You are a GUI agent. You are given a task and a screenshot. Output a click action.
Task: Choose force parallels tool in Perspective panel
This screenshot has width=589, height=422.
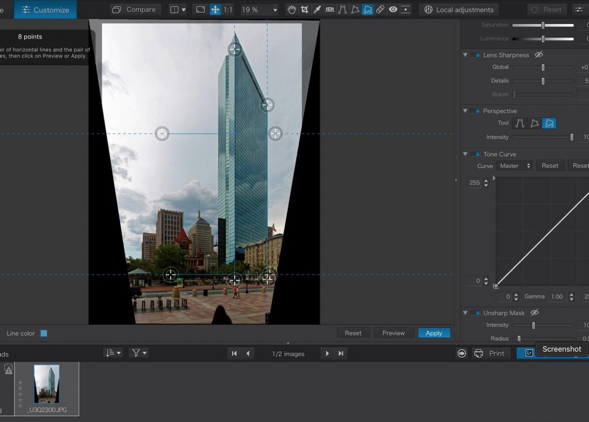tap(520, 123)
